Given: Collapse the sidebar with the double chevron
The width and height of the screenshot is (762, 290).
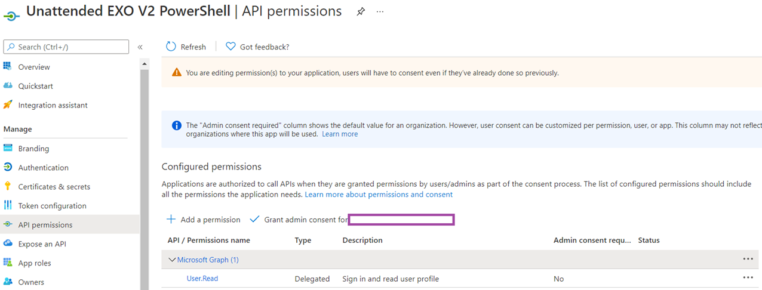Looking at the screenshot, I should tap(140, 47).
